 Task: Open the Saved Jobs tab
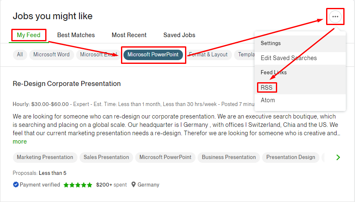click(179, 35)
